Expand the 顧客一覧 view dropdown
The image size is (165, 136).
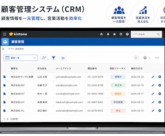tap(20, 58)
